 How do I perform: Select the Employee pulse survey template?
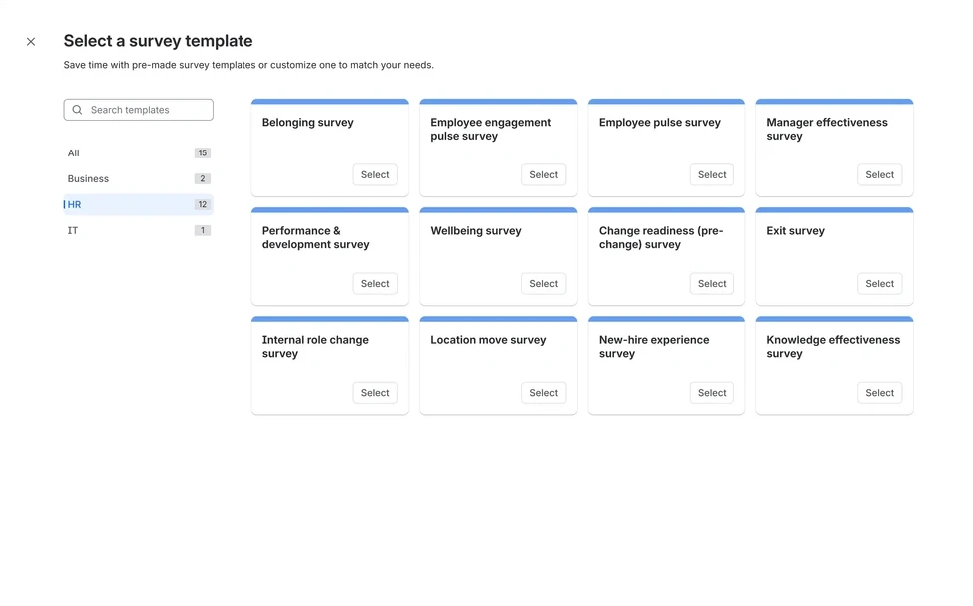click(711, 174)
